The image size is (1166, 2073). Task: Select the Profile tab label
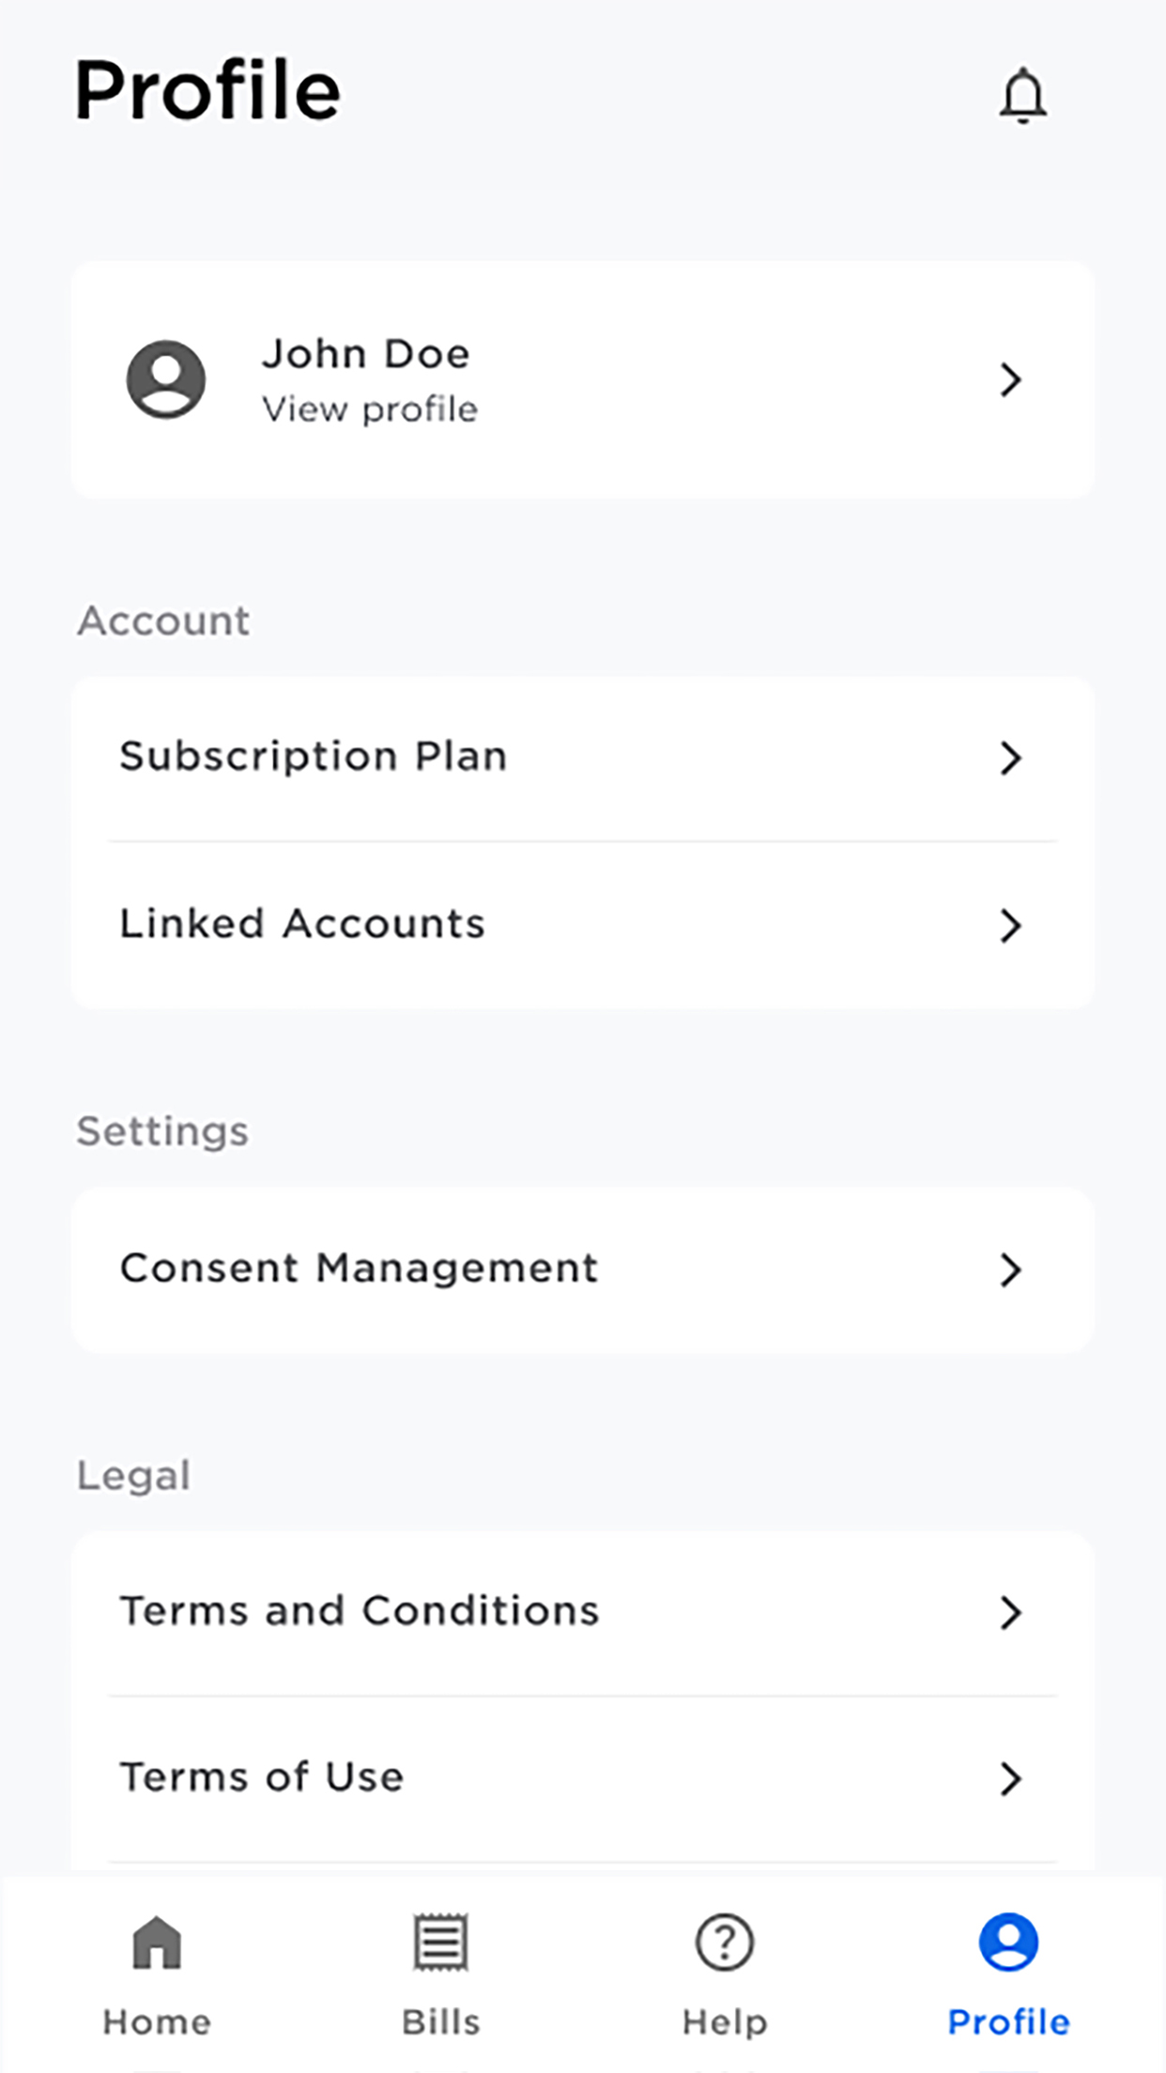[x=1008, y=2021]
